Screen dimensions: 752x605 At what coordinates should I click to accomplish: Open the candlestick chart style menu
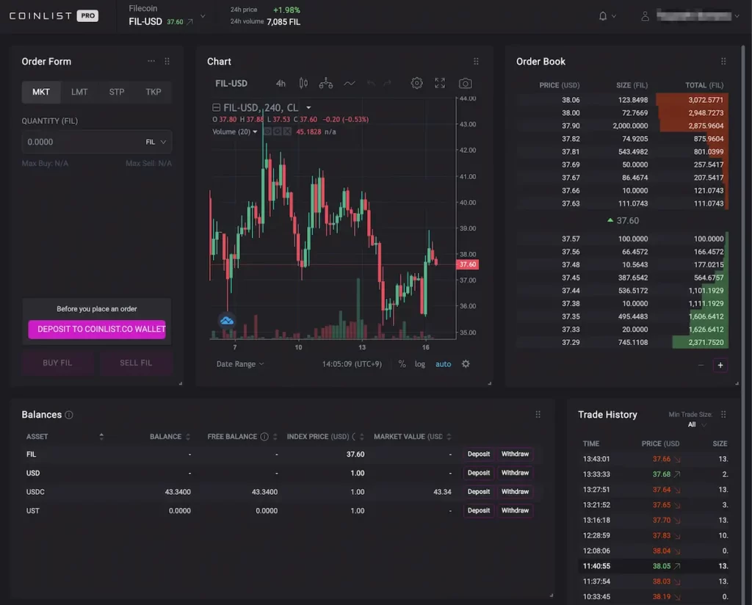[303, 84]
